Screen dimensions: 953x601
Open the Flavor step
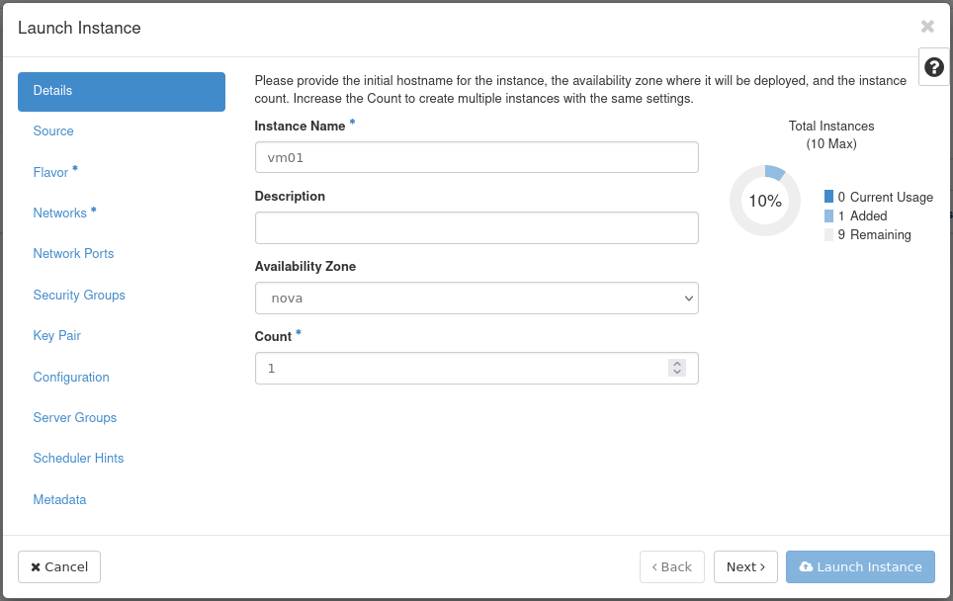point(51,172)
